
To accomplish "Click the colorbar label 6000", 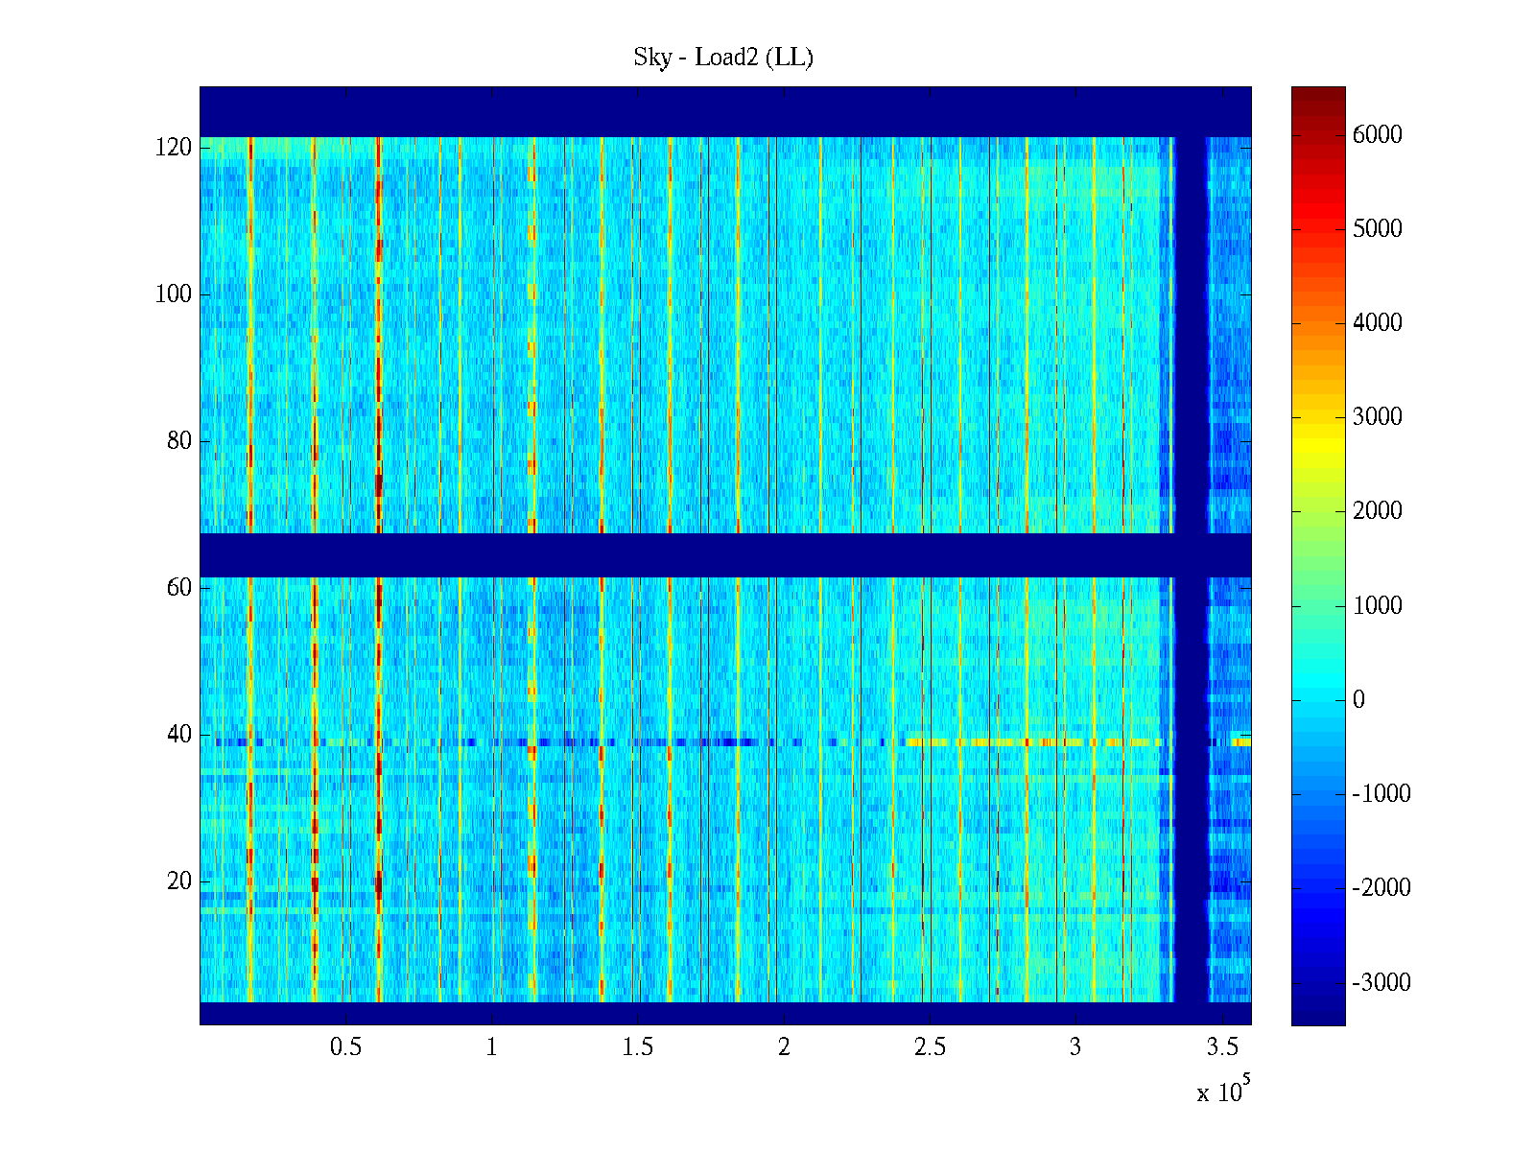I will click(1377, 134).
